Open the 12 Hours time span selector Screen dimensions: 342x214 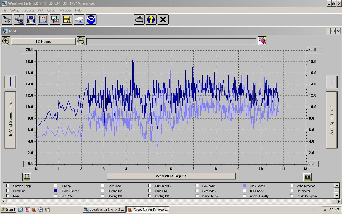(43, 41)
